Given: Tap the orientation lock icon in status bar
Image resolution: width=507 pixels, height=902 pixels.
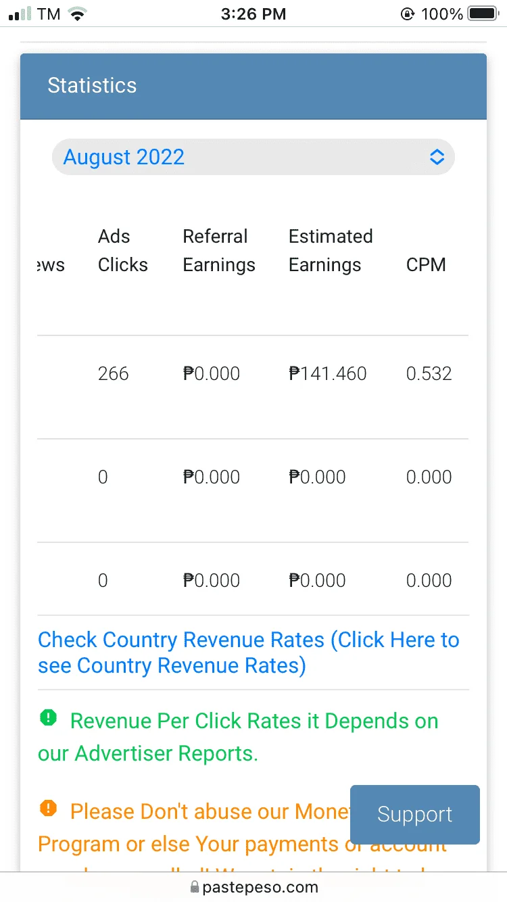Looking at the screenshot, I should pyautogui.click(x=407, y=14).
